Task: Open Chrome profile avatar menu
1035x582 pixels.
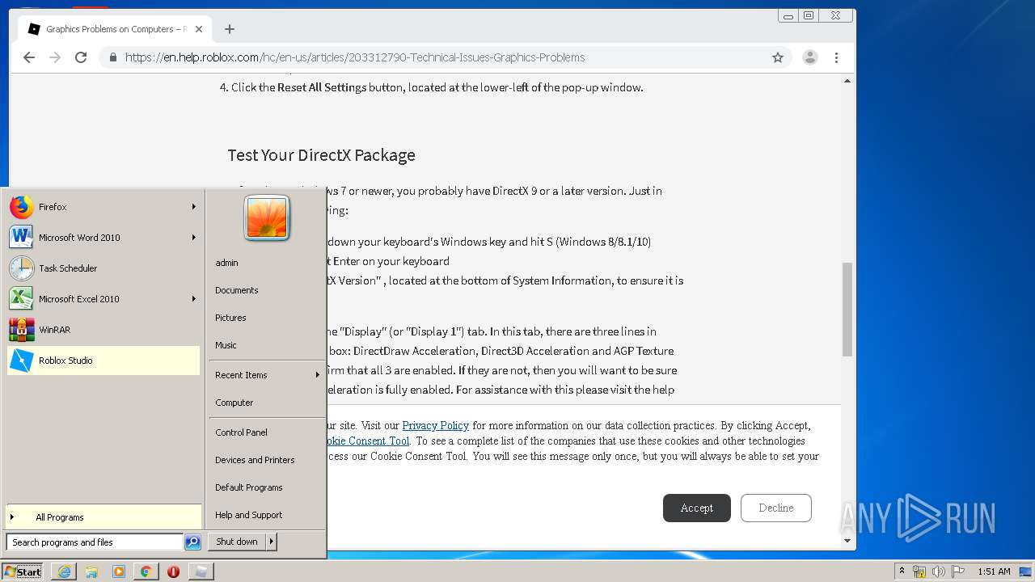Action: [809, 57]
